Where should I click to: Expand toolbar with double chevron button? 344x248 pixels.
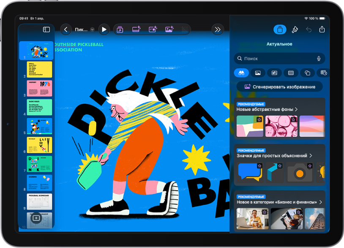point(218,30)
